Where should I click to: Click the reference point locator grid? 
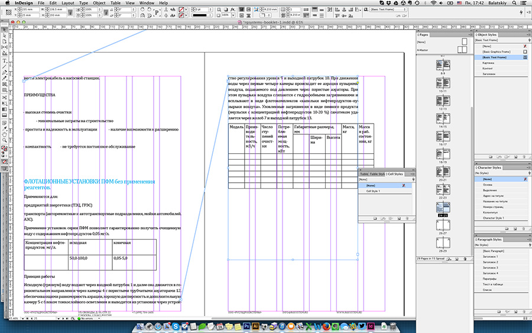coord(8,12)
